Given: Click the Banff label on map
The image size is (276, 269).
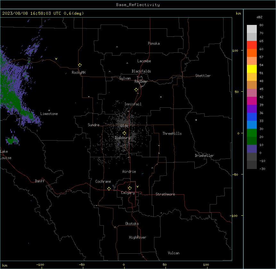Looking at the screenshot, I should tap(40, 181).
